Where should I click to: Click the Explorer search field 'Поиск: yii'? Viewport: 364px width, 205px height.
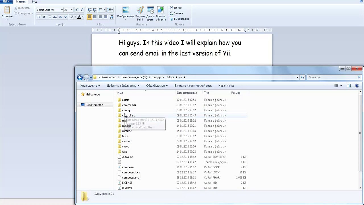pyautogui.click(x=334, y=77)
